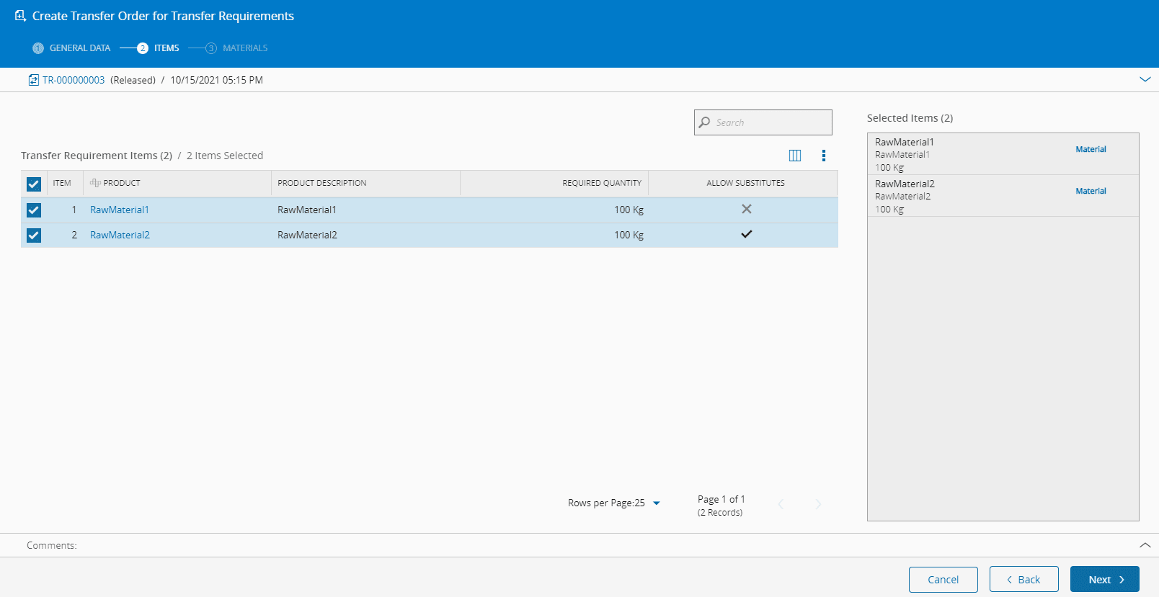Open the Rows per Page dropdown
This screenshot has width=1159, height=597.
pyautogui.click(x=656, y=503)
